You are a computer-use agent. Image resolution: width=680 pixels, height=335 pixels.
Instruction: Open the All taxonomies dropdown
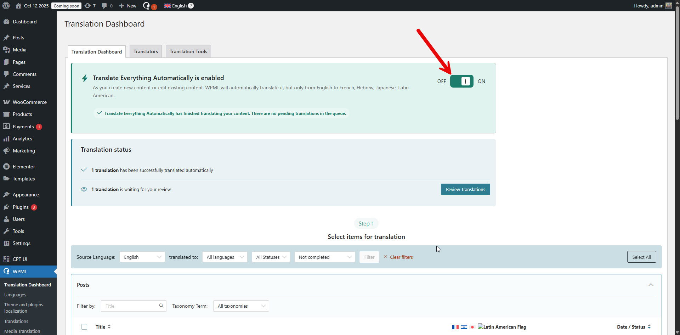[x=241, y=306]
